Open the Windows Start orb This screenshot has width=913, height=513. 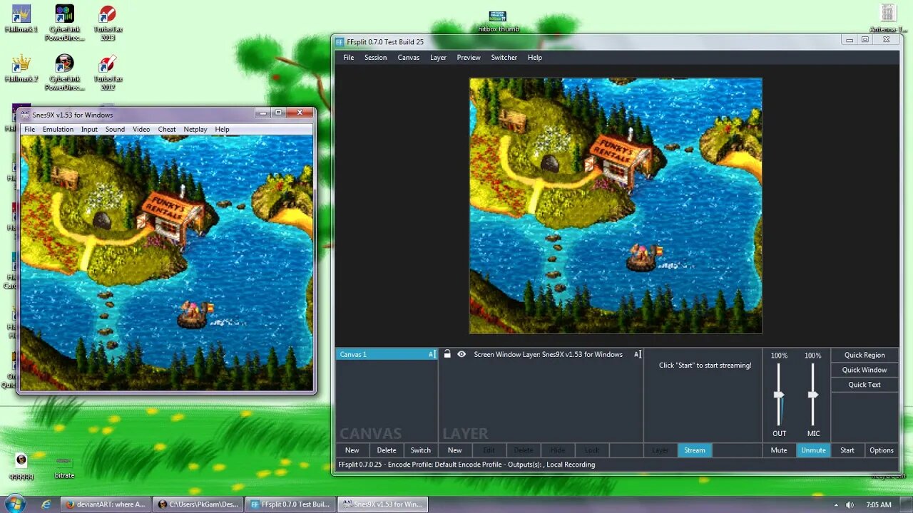pyautogui.click(x=15, y=504)
